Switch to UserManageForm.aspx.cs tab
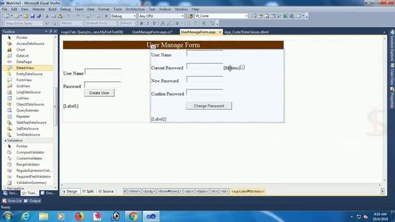 [152, 32]
